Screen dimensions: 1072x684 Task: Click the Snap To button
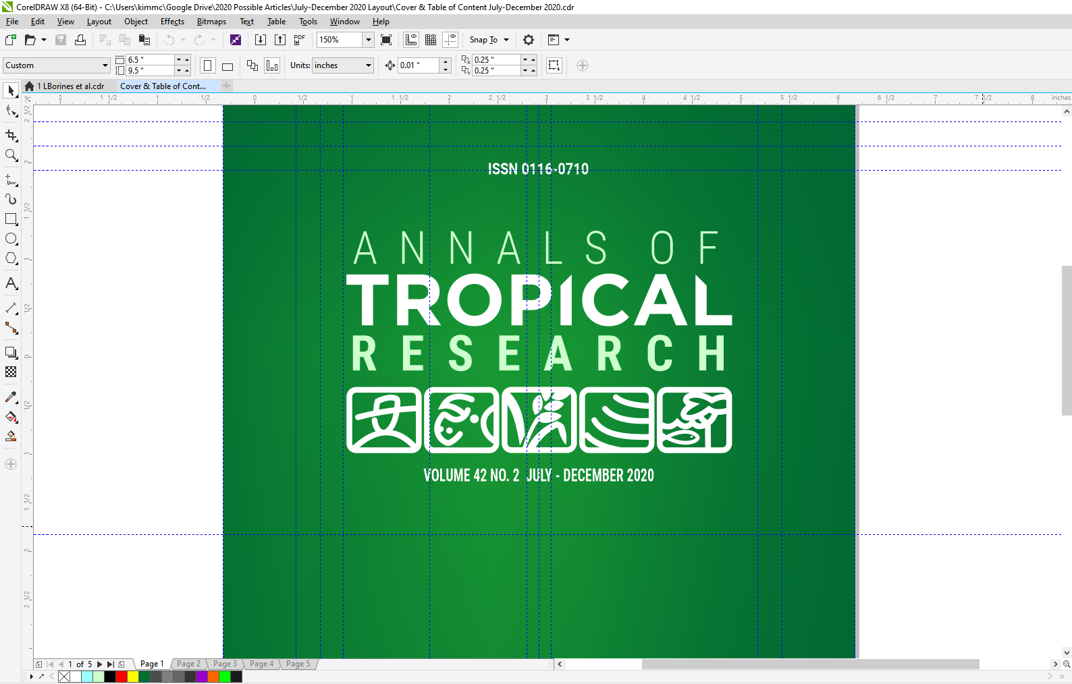coord(483,40)
